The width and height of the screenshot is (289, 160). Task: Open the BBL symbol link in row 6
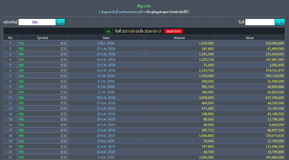[22, 70]
